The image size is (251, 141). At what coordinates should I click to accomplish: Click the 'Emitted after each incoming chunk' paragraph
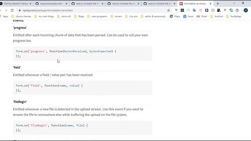tap(80, 38)
